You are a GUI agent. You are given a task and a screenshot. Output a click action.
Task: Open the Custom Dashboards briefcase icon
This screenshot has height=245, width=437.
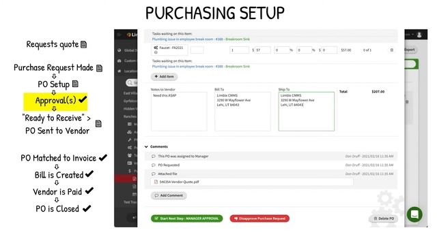point(119,61)
